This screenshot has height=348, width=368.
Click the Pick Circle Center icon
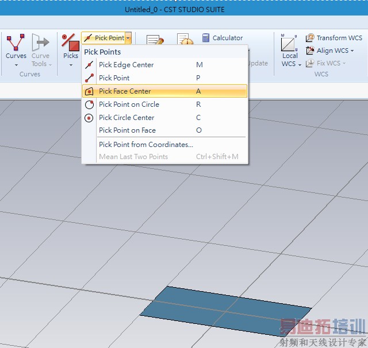coord(89,118)
